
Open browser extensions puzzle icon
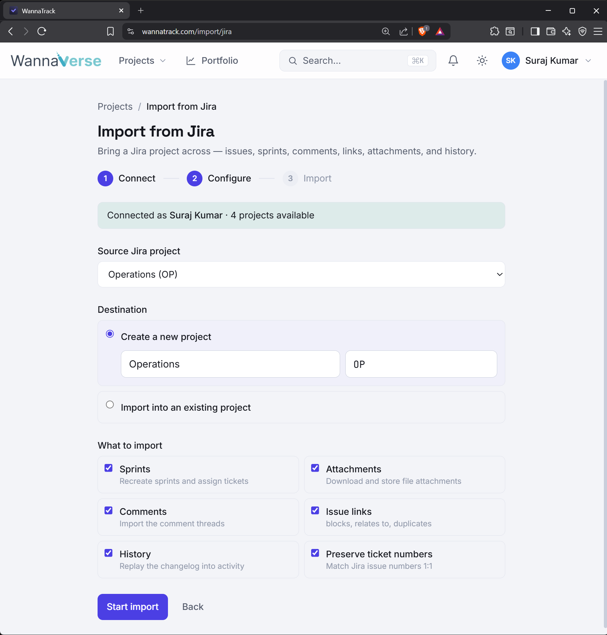(494, 31)
